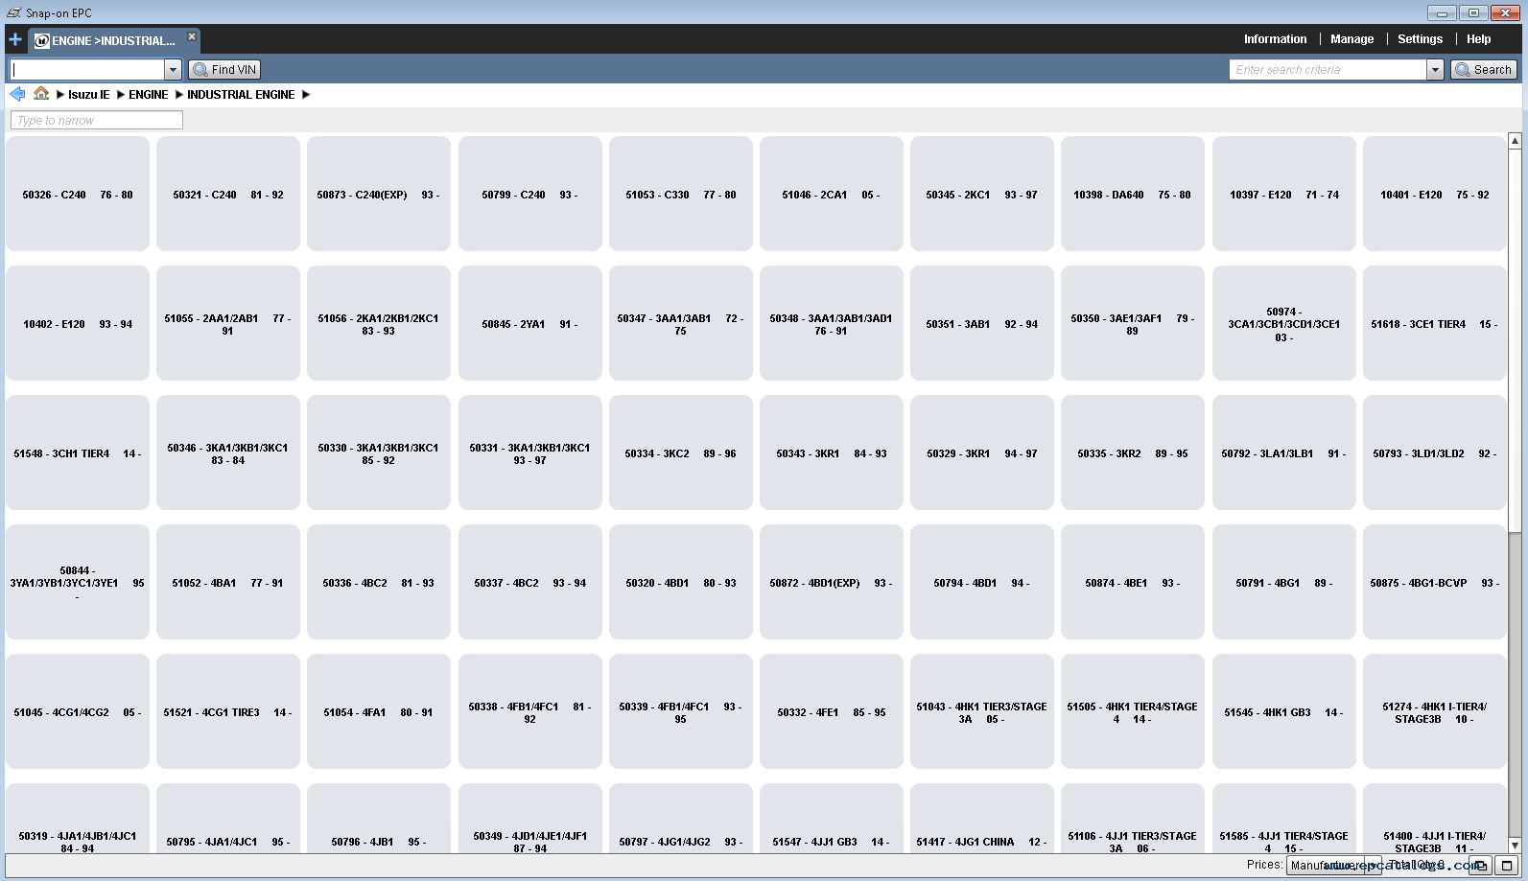Open tile 50343 - 3KR1 84 - 93
The image size is (1528, 881).
[x=832, y=452]
